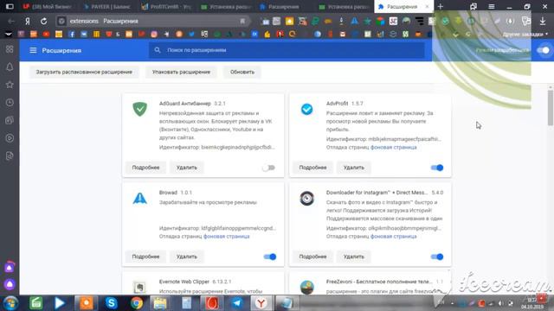Click 'Удалить' for Downloader for Instagram

click(x=354, y=257)
